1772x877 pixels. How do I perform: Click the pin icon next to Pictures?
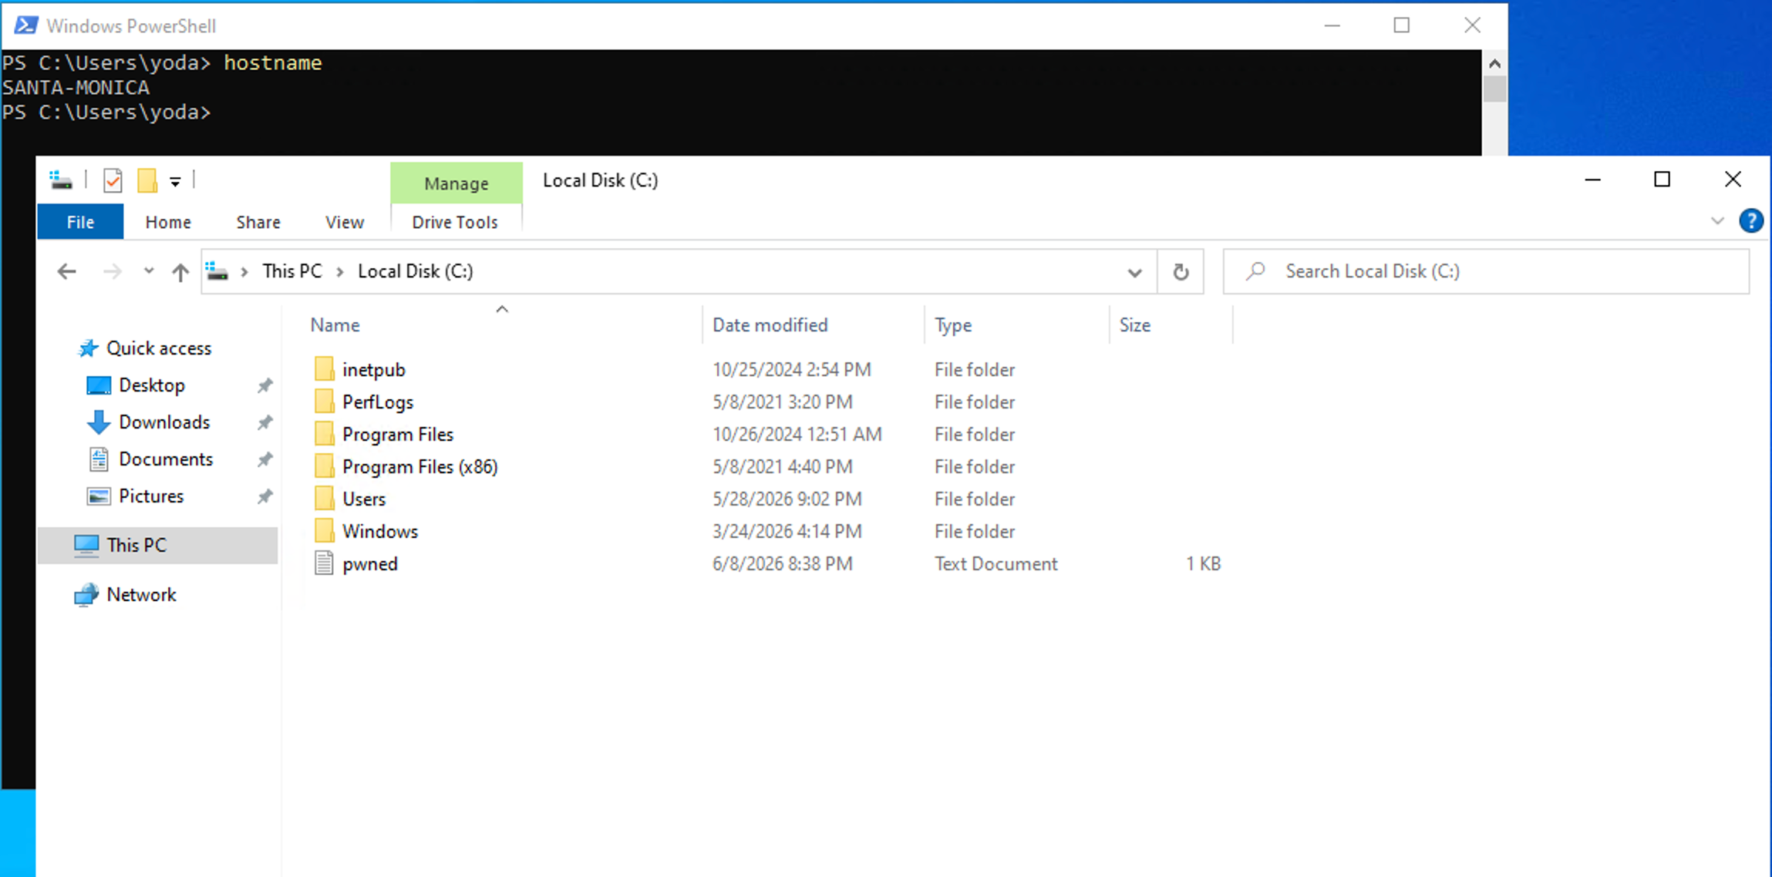tap(264, 496)
